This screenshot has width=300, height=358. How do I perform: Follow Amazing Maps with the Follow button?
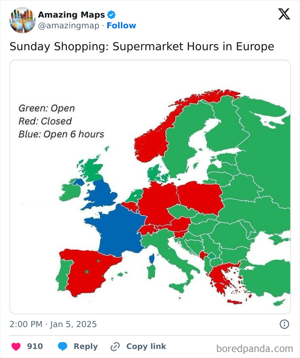120,25
